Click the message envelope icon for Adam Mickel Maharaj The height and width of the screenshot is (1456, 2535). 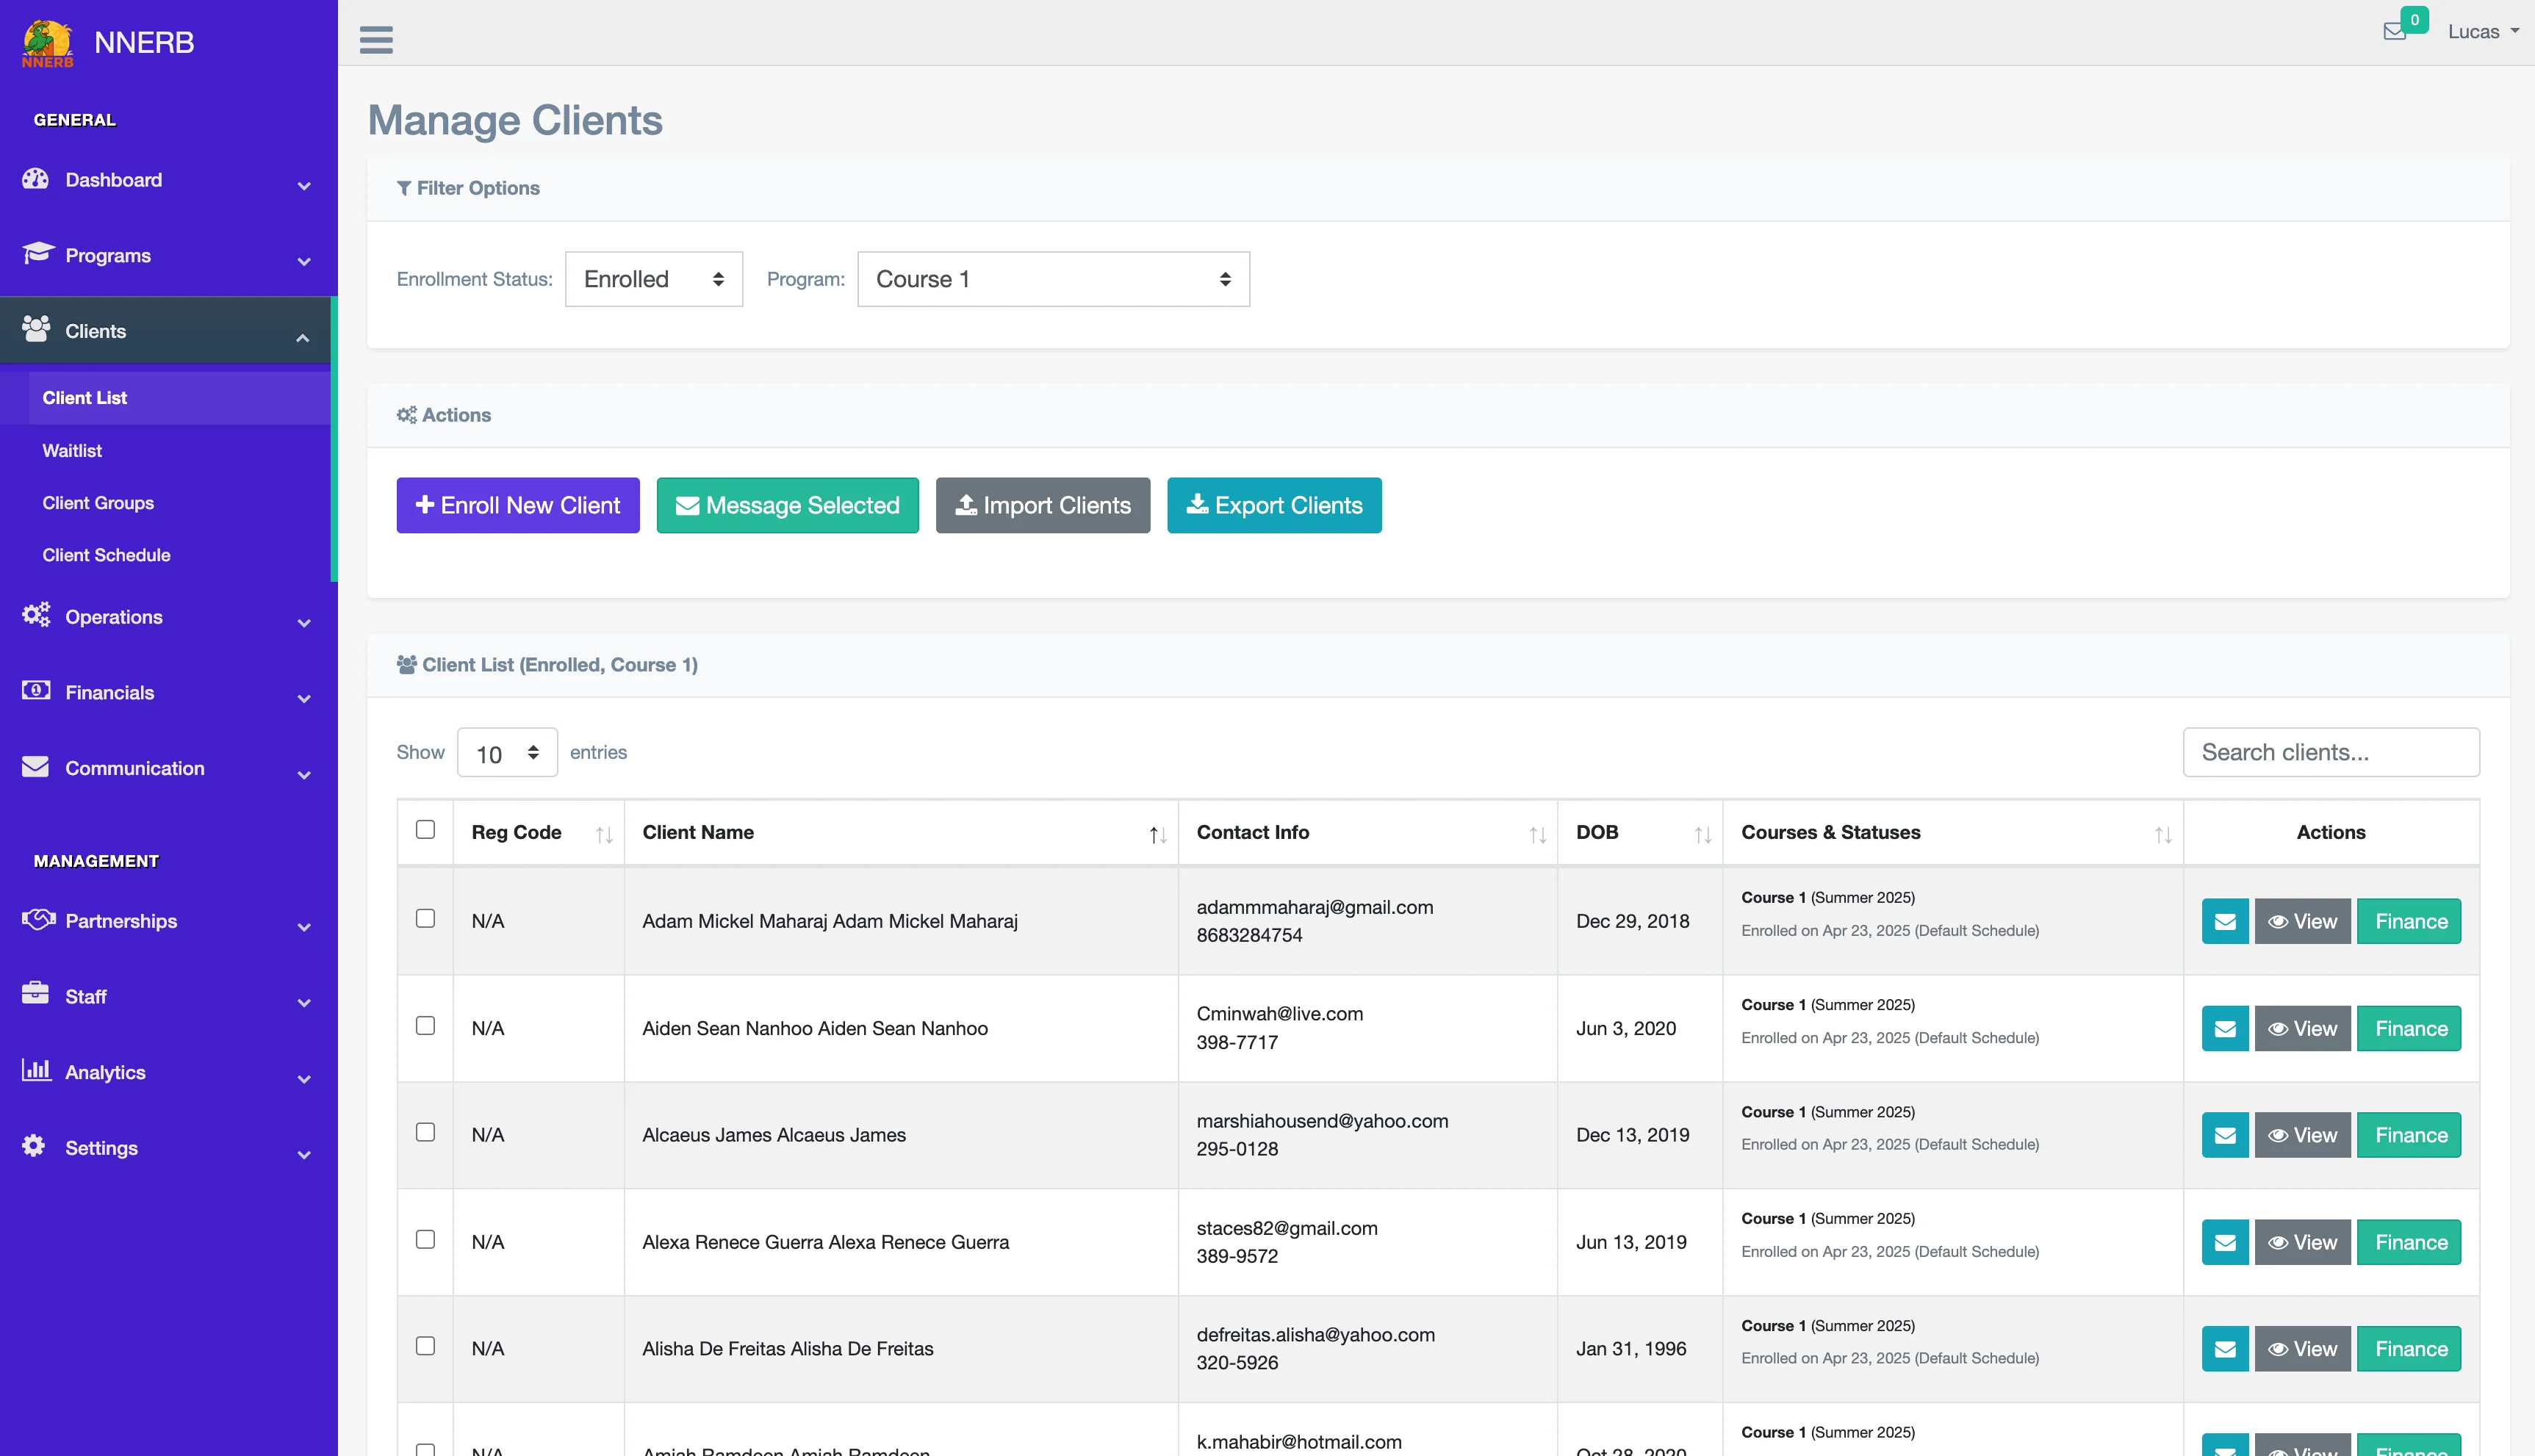[x=2224, y=920]
